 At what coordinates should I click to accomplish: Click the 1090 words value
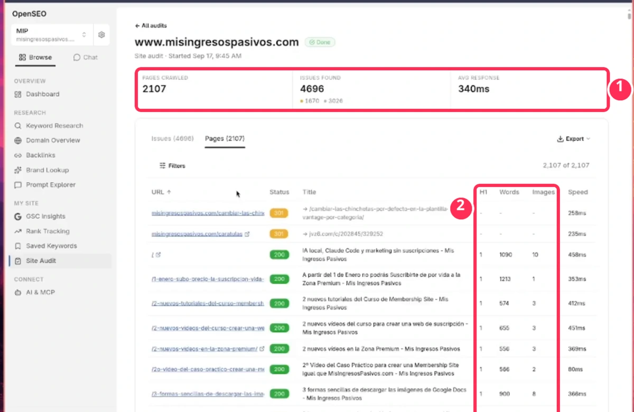coord(506,255)
